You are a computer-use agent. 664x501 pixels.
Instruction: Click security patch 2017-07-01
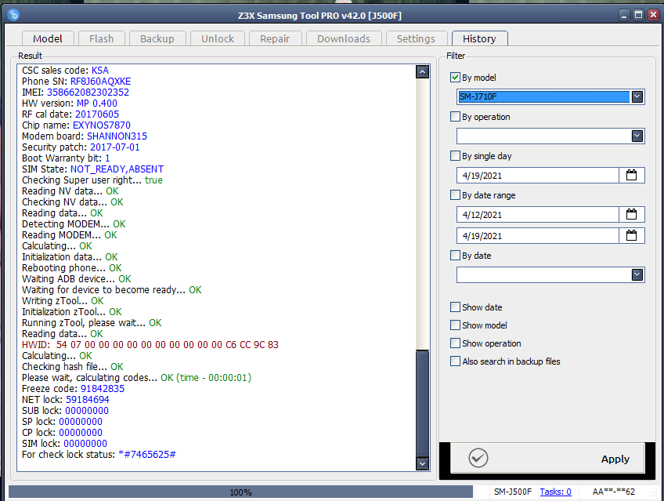115,147
